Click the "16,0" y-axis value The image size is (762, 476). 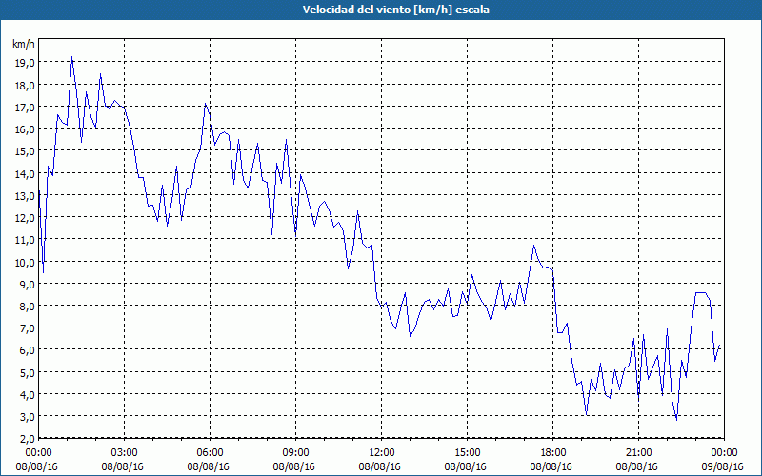point(25,129)
